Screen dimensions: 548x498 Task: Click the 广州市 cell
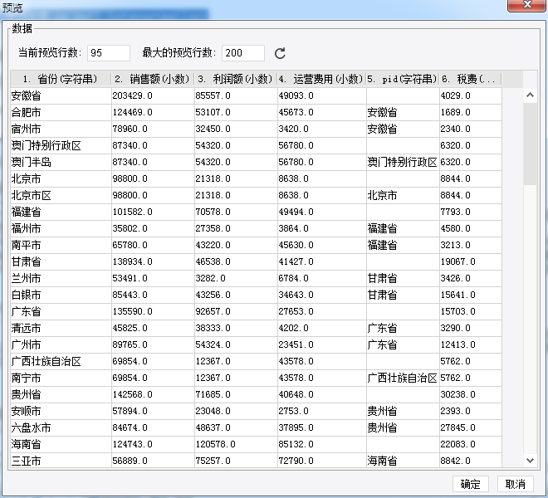pos(61,344)
